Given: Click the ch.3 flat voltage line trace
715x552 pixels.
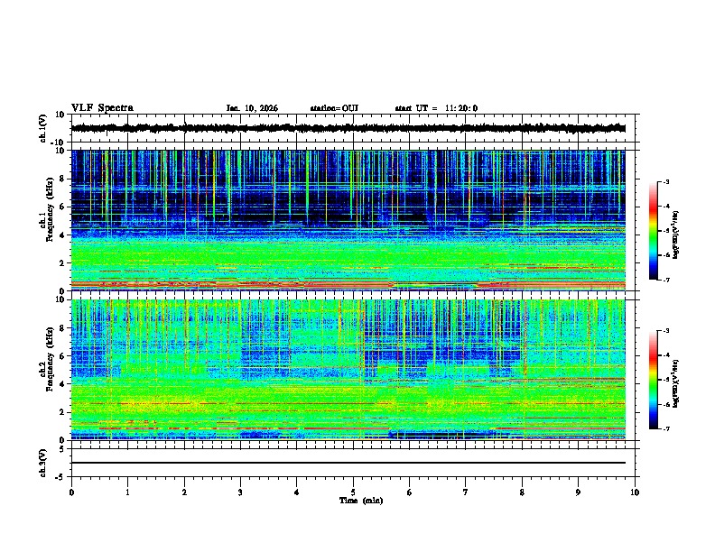Looking at the screenshot, I should (x=348, y=463).
